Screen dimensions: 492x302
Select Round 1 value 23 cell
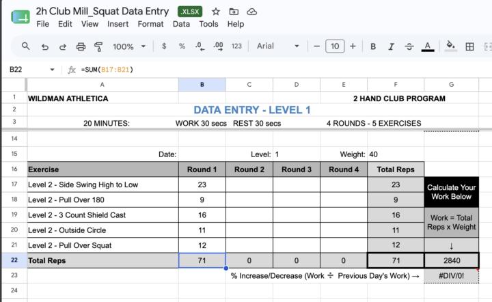(202, 184)
